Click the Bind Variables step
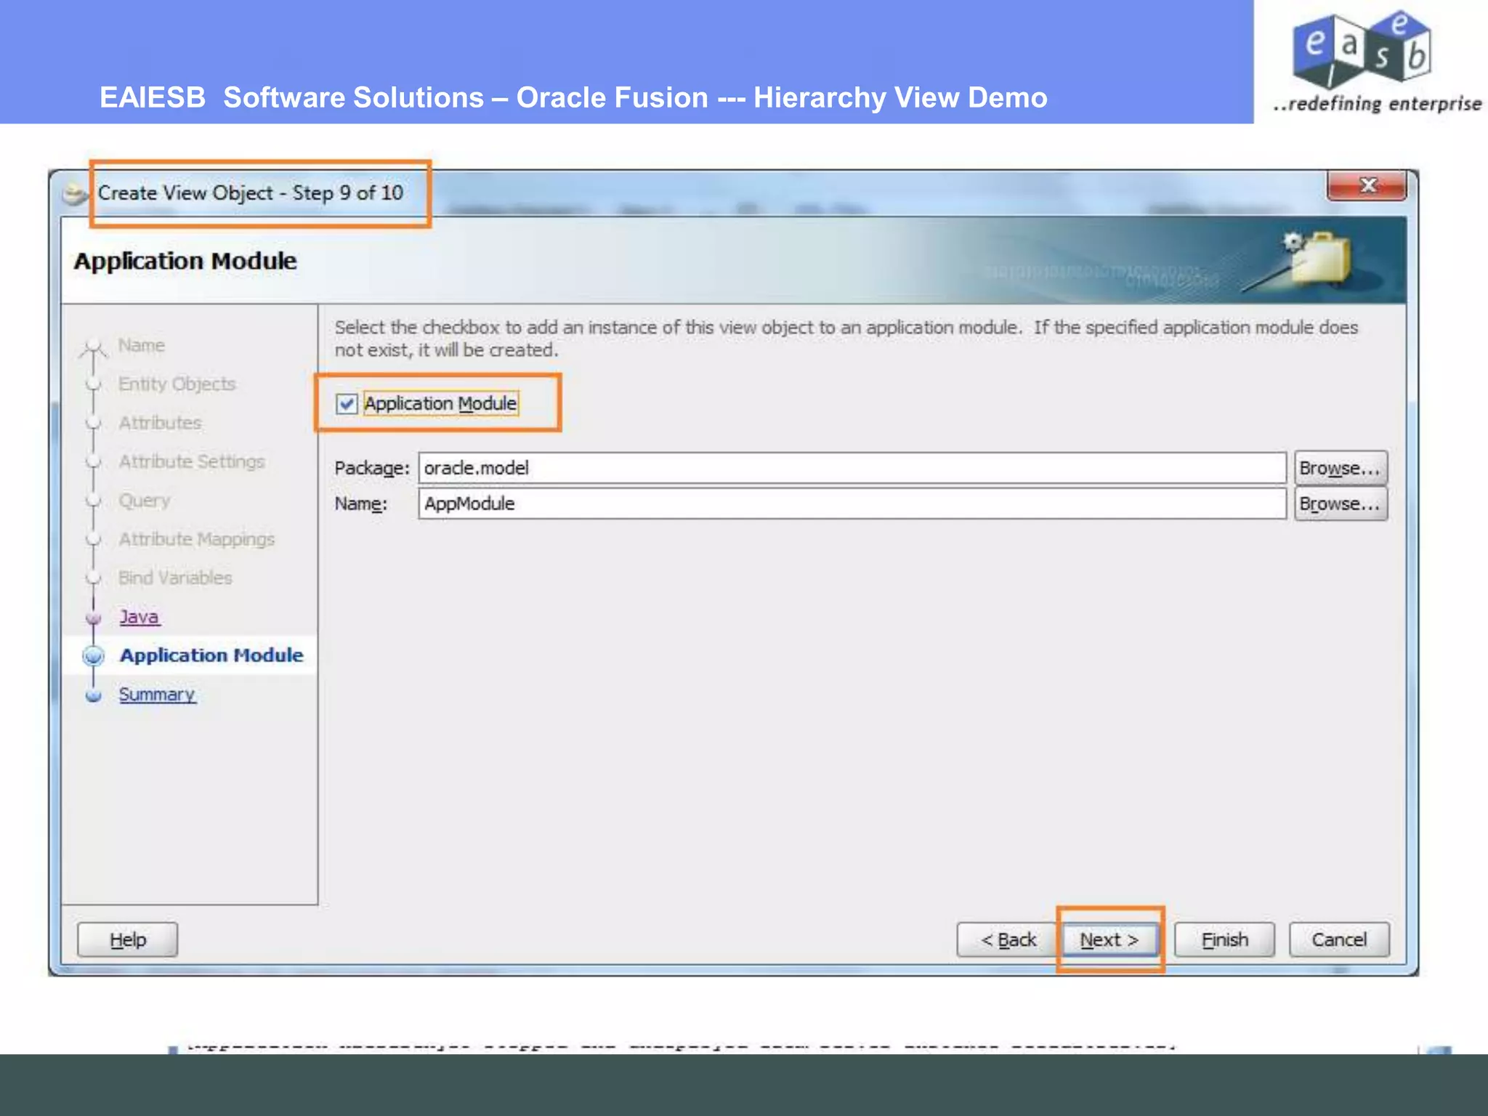Viewport: 1488px width, 1116px height. coord(175,578)
